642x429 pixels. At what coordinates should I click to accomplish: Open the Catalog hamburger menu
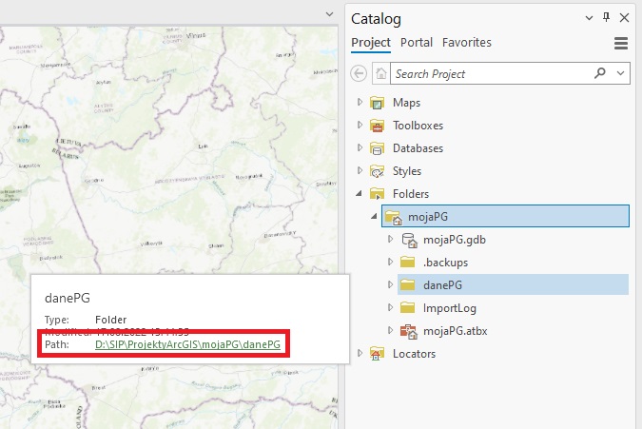click(x=621, y=43)
